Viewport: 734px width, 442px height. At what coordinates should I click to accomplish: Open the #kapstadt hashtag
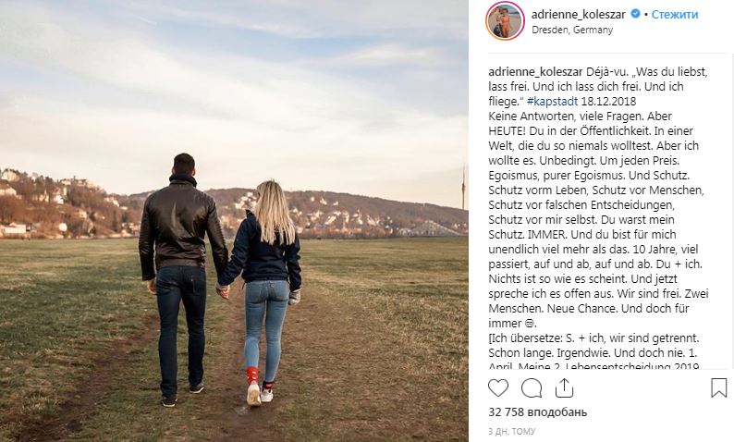click(x=552, y=101)
